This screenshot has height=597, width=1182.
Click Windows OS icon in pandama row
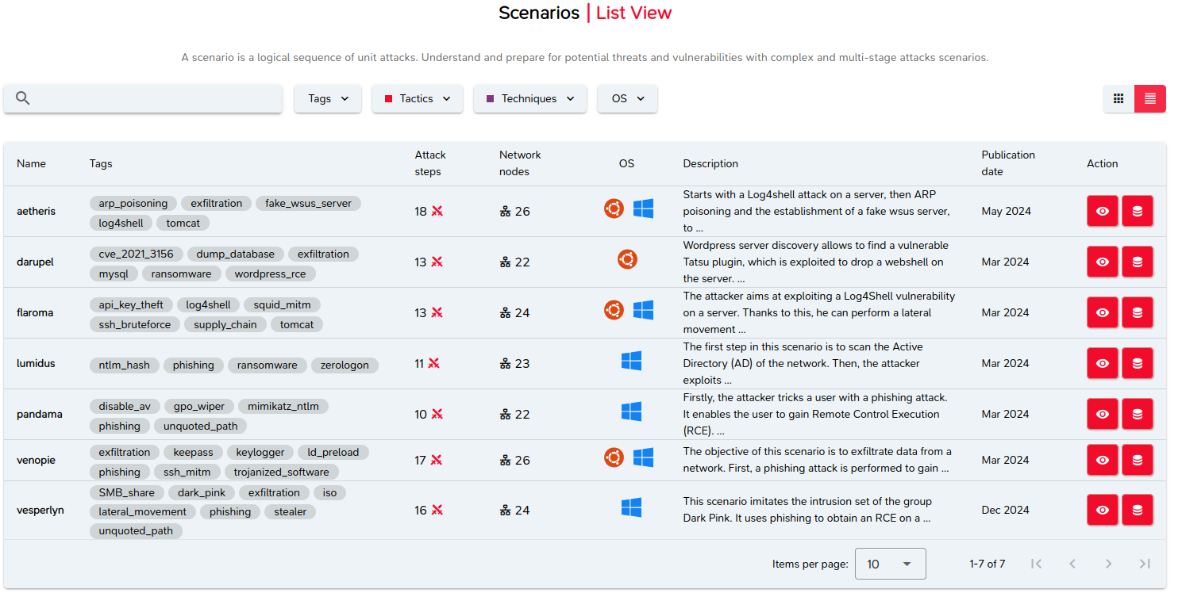(631, 411)
